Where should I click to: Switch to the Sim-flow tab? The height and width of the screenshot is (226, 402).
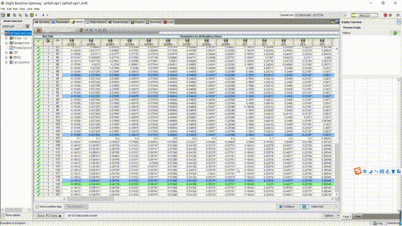click(x=42, y=23)
